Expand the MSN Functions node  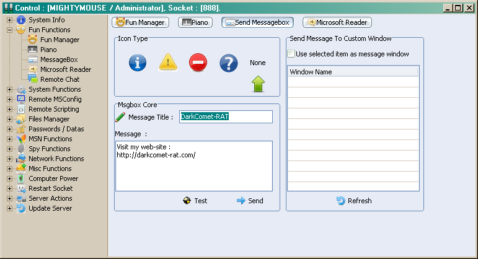point(9,139)
